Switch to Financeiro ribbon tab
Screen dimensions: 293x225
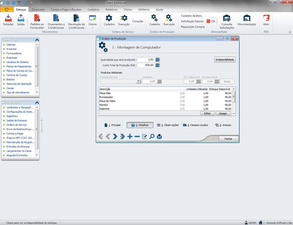(38, 9)
